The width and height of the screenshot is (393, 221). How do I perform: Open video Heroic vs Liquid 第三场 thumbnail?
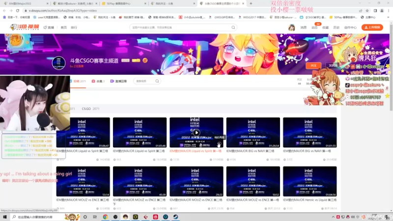coord(310,181)
